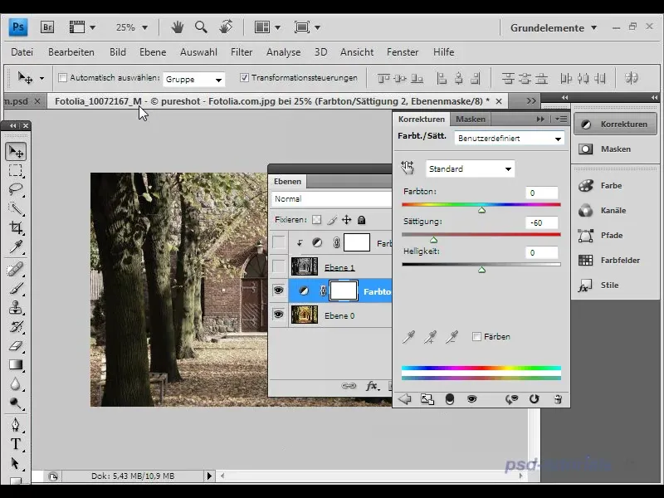Switch to the Masken tab
Image resolution: width=664 pixels, height=498 pixels.
point(471,119)
